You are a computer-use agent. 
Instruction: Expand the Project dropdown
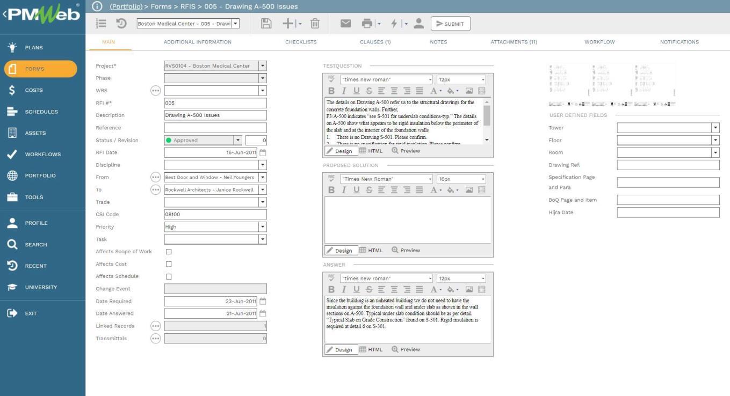(263, 66)
